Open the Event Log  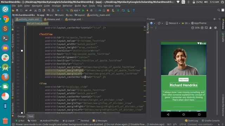[x=191, y=121]
